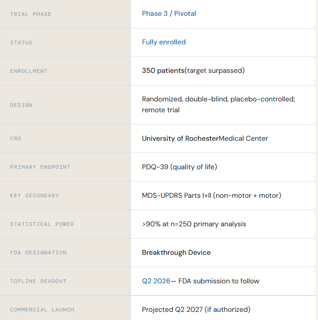Click the STATISTICAL POWER label
The image size is (318, 320).
(x=42, y=224)
